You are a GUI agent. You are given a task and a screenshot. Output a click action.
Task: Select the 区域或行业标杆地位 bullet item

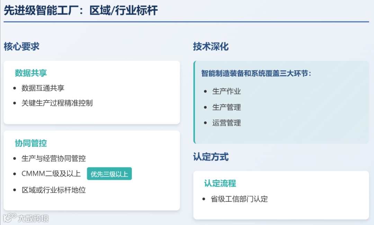pos(54,190)
